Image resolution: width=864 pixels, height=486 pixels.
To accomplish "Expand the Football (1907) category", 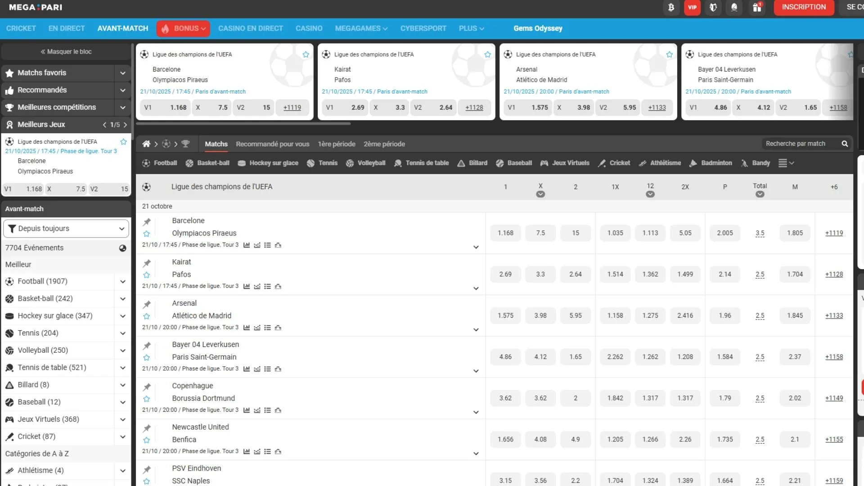I will pyautogui.click(x=122, y=282).
